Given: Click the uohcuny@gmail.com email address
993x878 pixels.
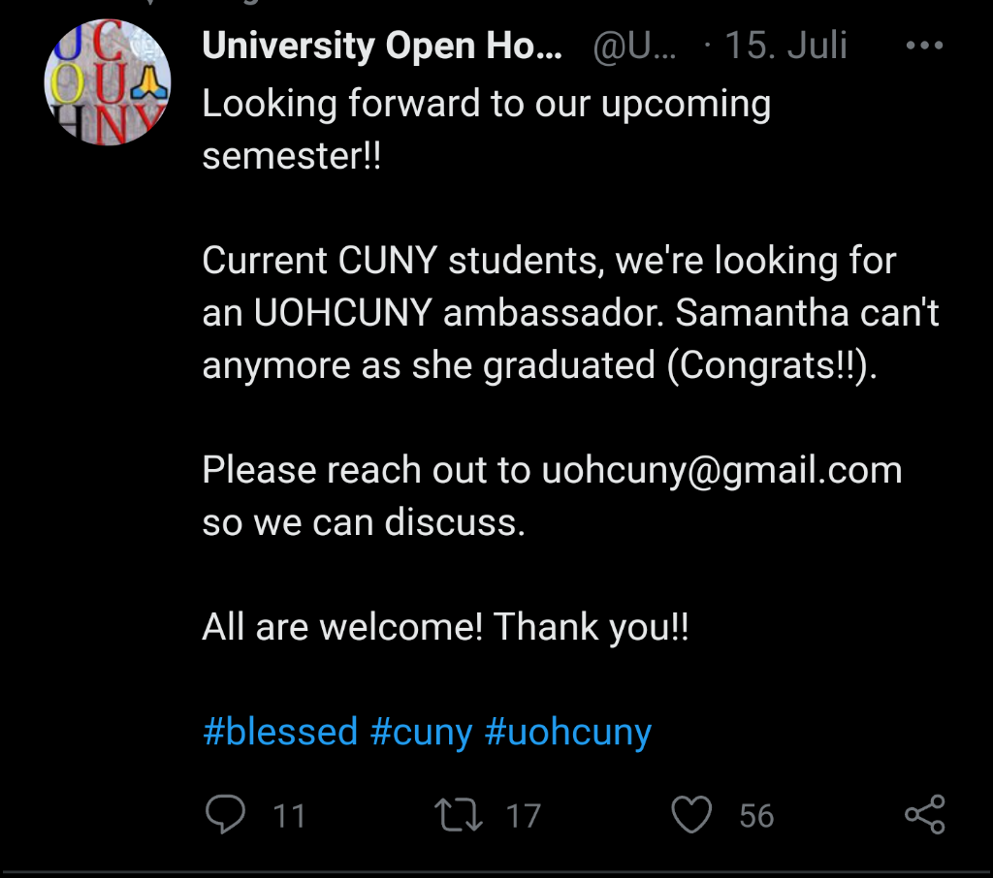Looking at the screenshot, I should pos(721,470).
